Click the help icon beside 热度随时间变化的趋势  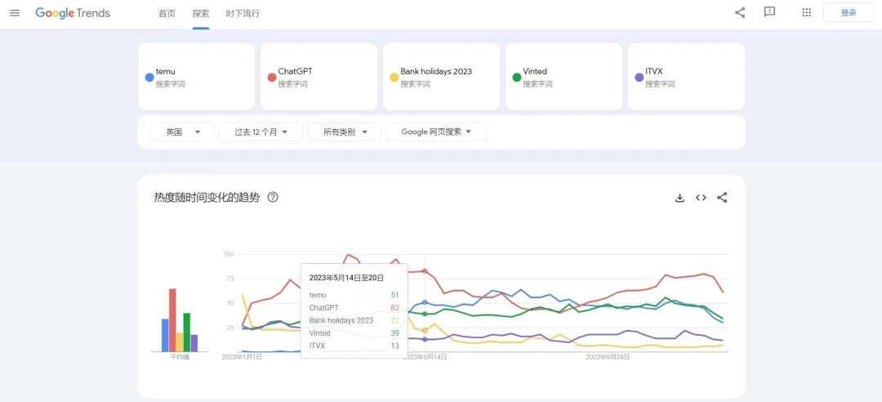(x=273, y=197)
